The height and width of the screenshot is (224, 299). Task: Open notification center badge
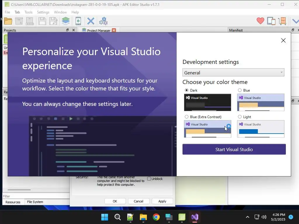[291, 217]
